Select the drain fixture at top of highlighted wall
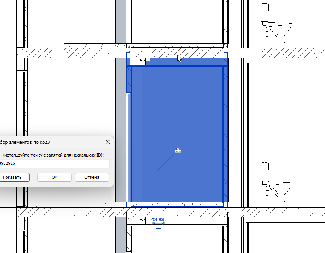This screenshot has height=253, width=325. click(143, 61)
